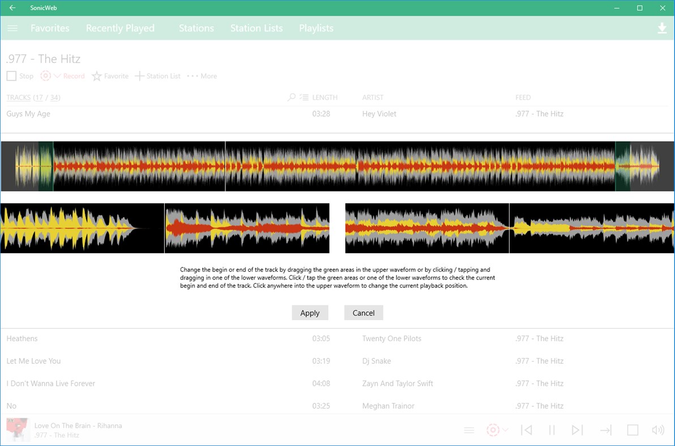
Task: Switch to the Playlists tab
Action: tap(315, 28)
